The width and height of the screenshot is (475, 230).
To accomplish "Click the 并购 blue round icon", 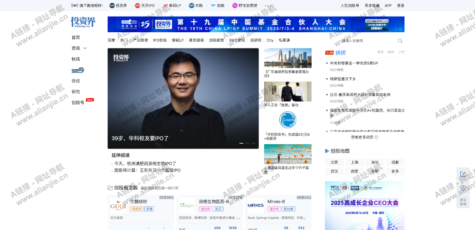I will pyautogui.click(x=191, y=5).
